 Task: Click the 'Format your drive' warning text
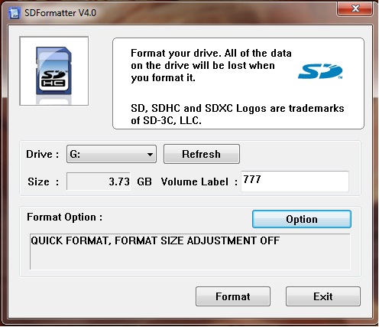tap(211, 66)
